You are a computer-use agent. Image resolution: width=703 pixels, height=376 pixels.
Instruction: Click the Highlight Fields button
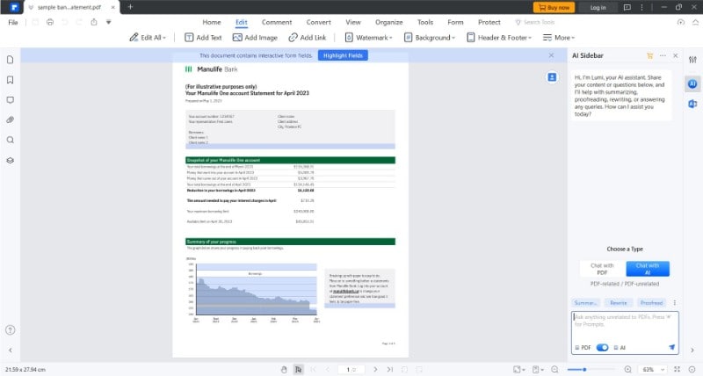tap(343, 55)
